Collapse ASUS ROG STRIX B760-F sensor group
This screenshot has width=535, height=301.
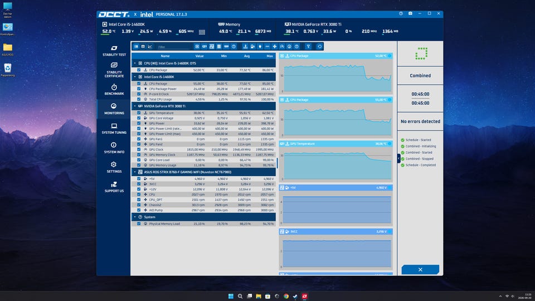pyautogui.click(x=135, y=172)
